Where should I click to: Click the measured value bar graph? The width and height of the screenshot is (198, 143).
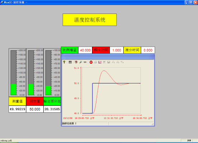coord(18,72)
